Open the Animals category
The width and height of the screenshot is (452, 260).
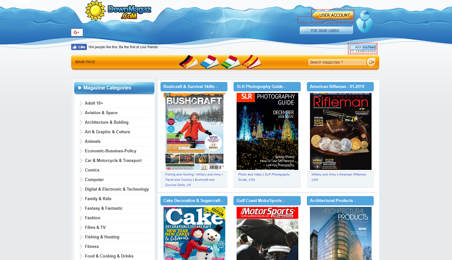93,141
